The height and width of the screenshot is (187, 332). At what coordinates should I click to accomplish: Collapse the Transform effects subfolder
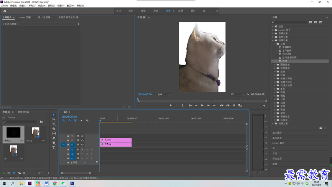point(275,44)
